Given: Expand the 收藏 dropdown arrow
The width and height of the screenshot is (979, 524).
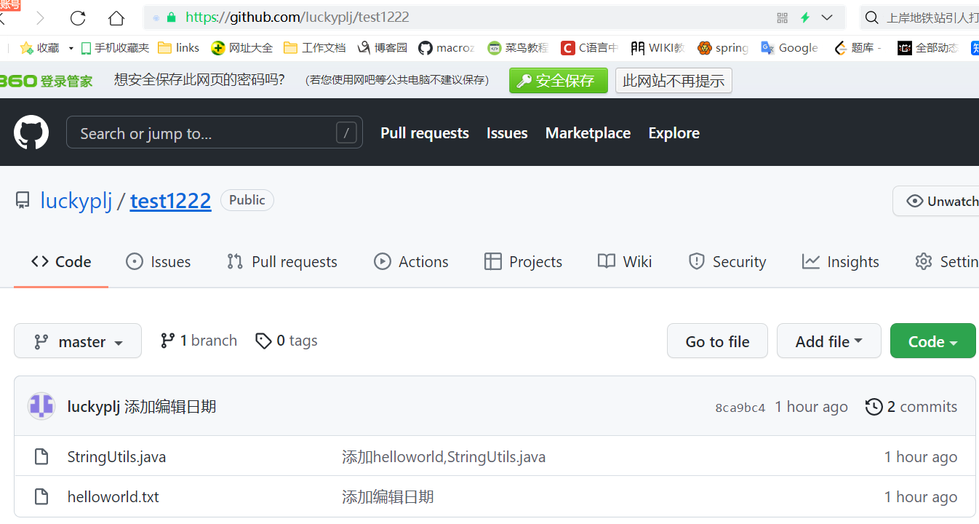Looking at the screenshot, I should 71,48.
